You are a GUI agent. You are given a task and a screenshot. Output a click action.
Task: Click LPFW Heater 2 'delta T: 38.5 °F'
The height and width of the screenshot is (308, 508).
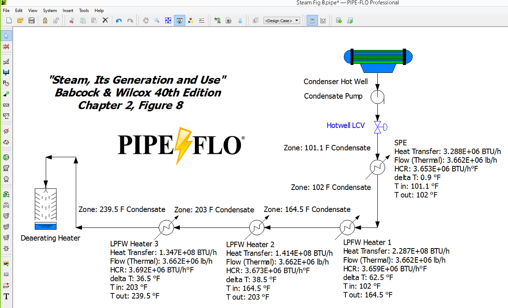(x=251, y=280)
